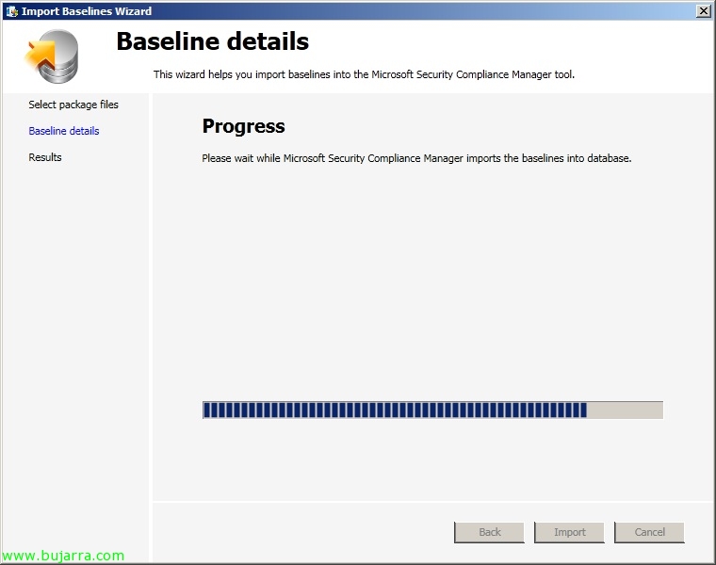Click blank sidebar area below Results
Screen dimensions: 716x565
75,330
